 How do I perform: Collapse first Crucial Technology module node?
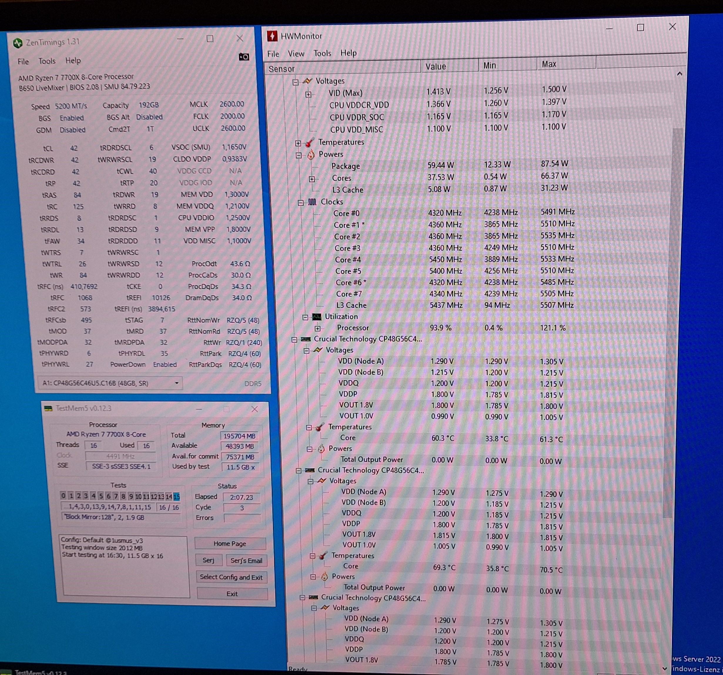(294, 340)
